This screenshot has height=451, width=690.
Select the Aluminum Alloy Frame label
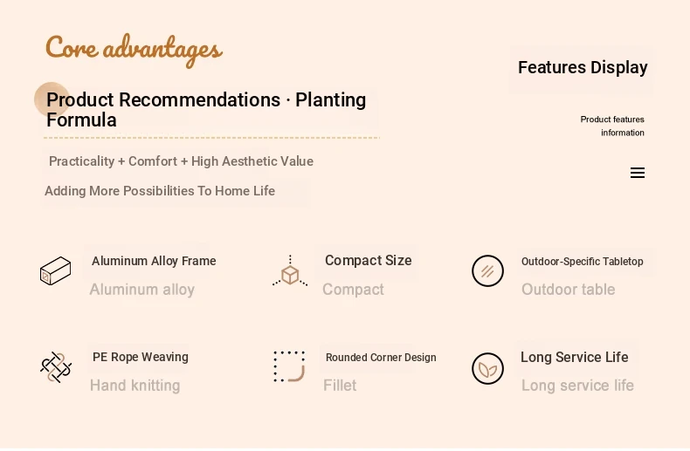point(154,261)
